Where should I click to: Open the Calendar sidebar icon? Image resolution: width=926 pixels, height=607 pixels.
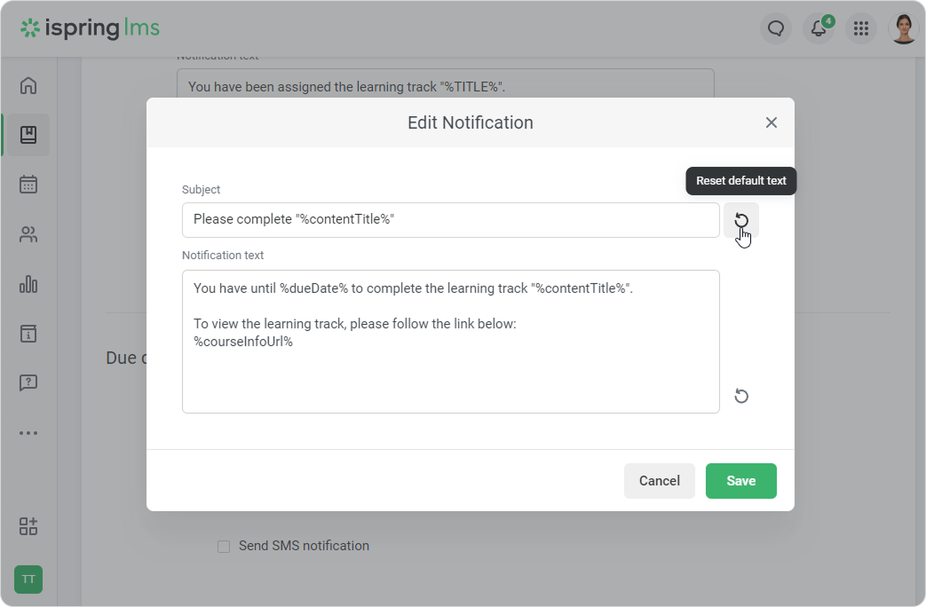tap(28, 185)
